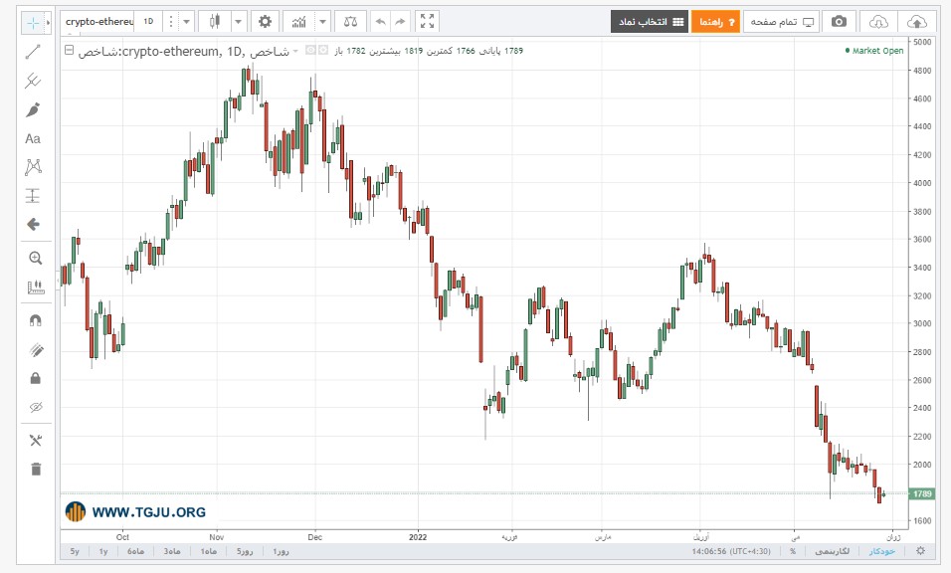Screen dimensions: 951x573
Task: Click the trash icon to remove drawings
Action: pyautogui.click(x=36, y=469)
